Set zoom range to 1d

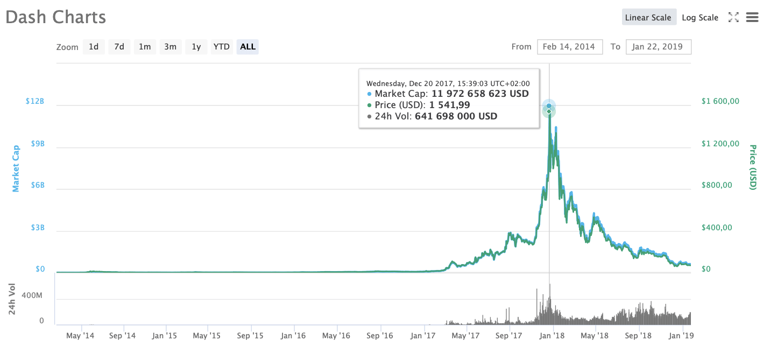click(x=94, y=47)
